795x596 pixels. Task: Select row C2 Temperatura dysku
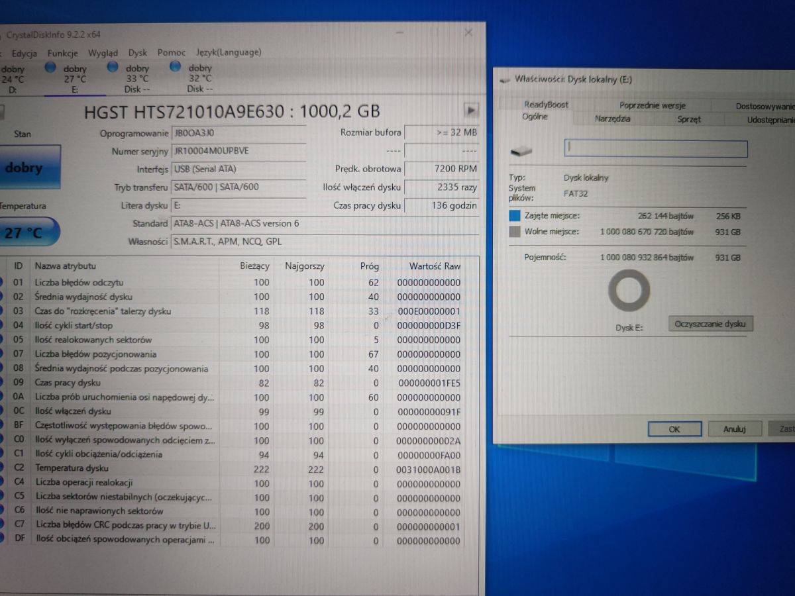click(x=237, y=469)
